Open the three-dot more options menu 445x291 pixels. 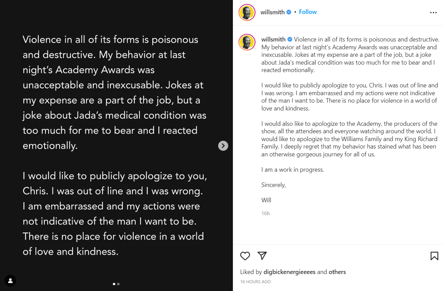[433, 13]
